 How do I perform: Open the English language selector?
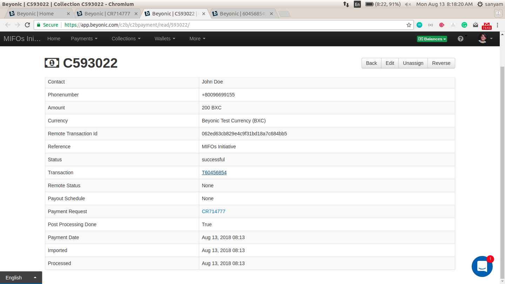[x=21, y=278]
